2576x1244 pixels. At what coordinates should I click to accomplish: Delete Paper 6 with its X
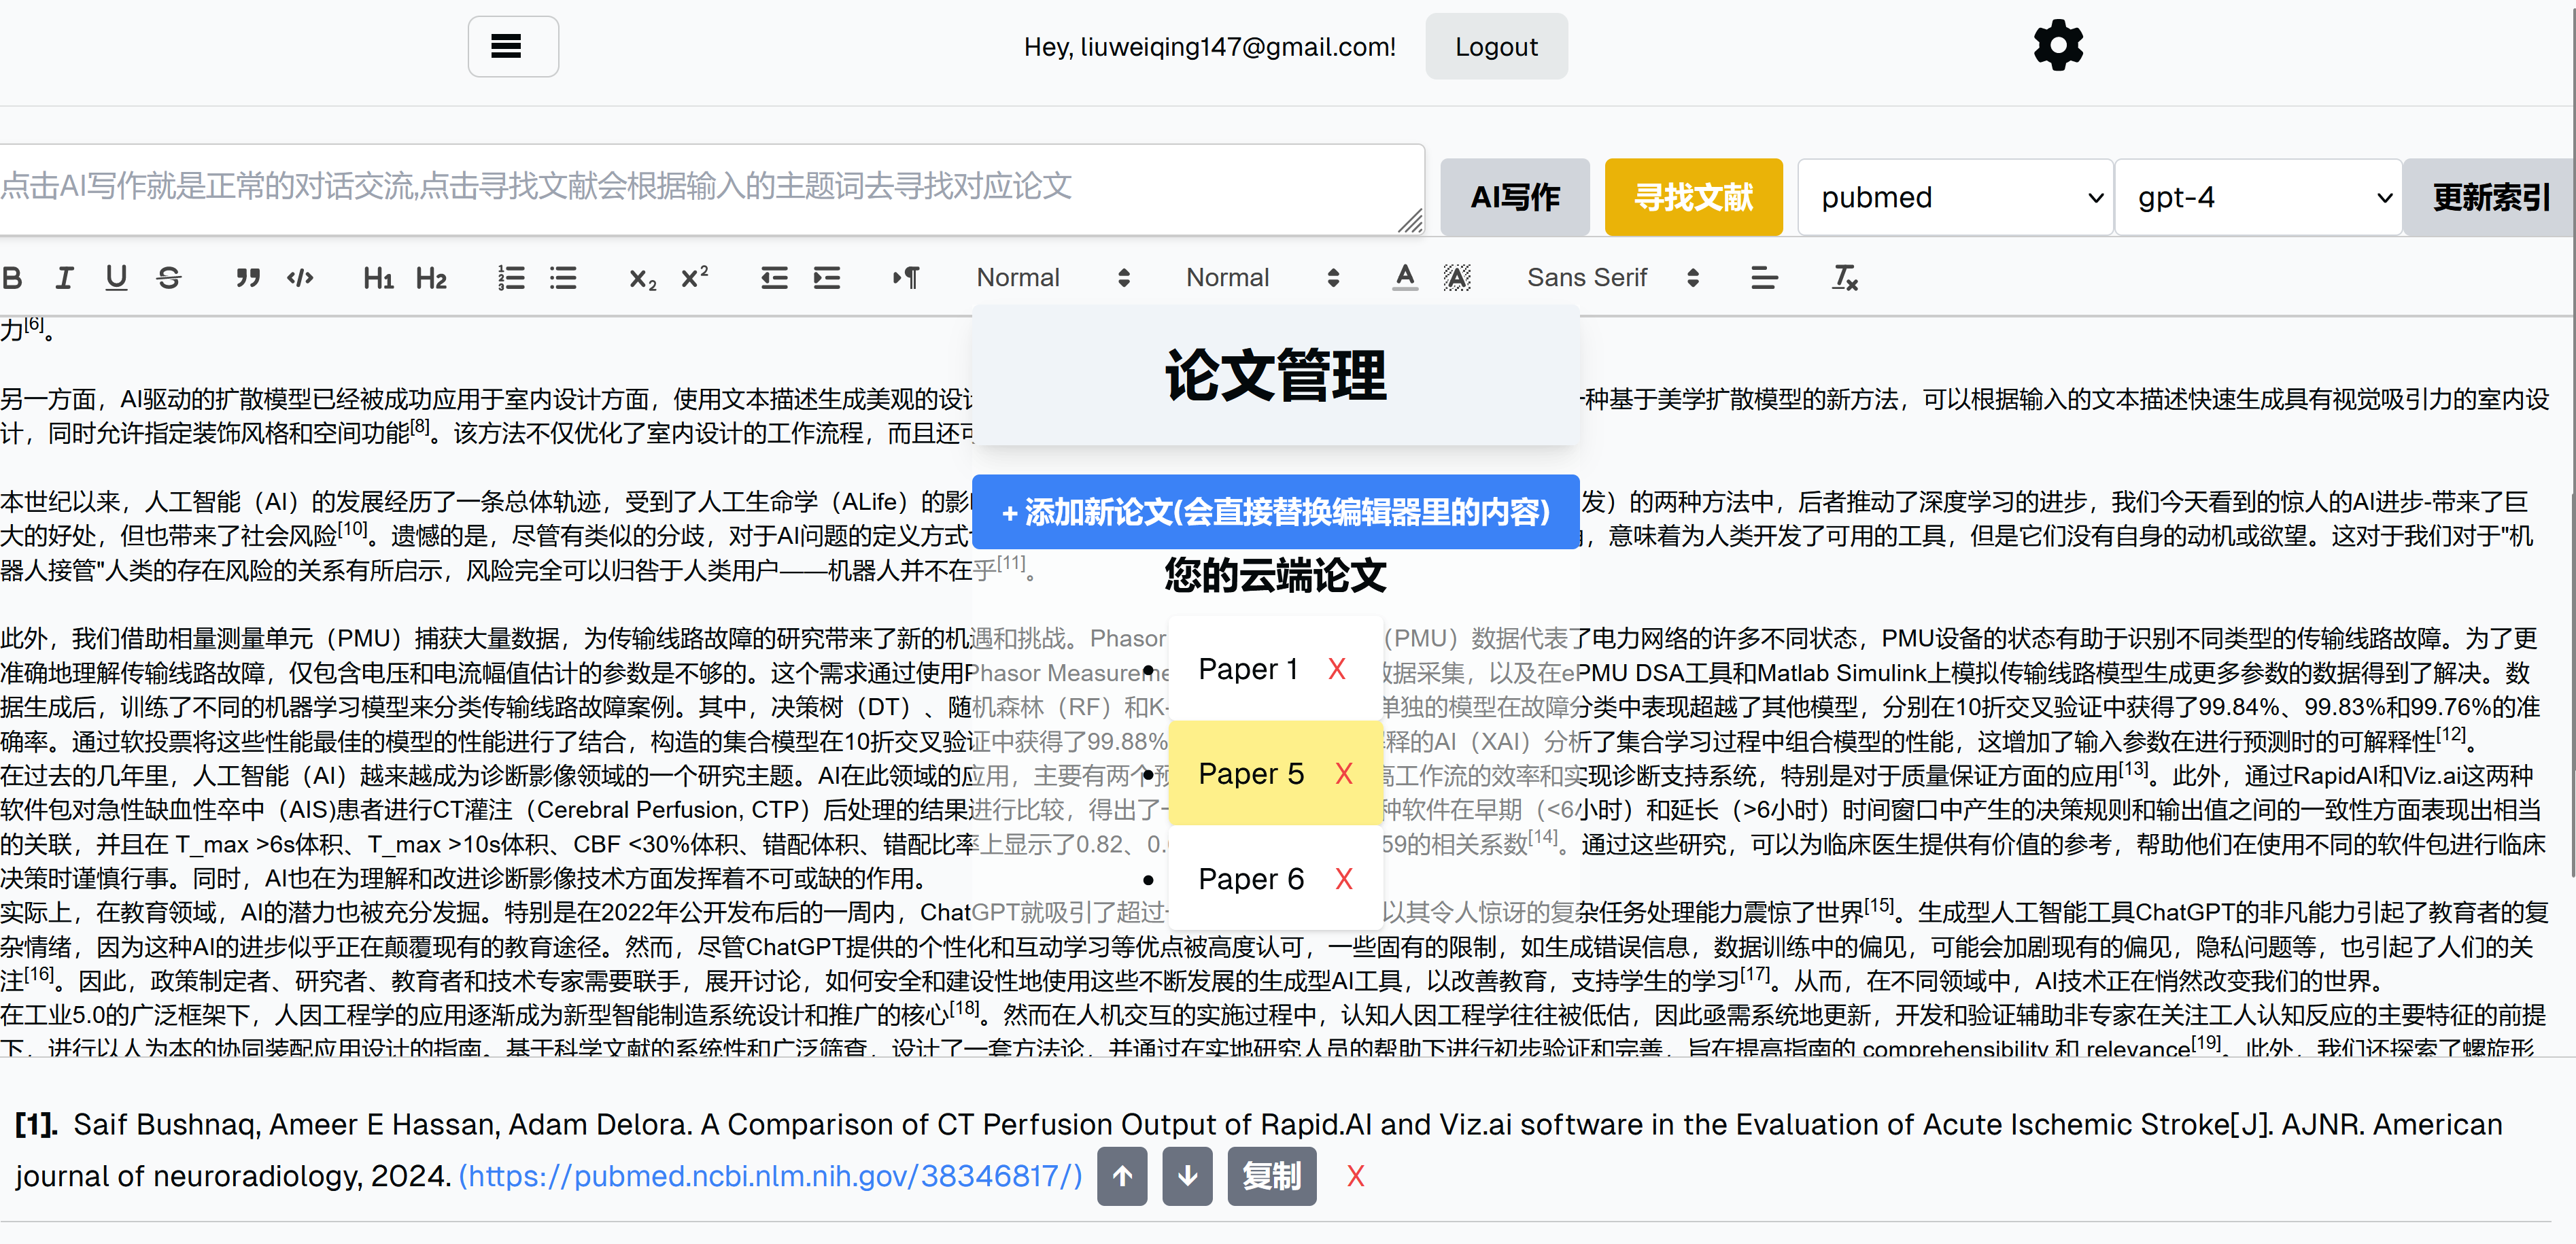[1343, 879]
